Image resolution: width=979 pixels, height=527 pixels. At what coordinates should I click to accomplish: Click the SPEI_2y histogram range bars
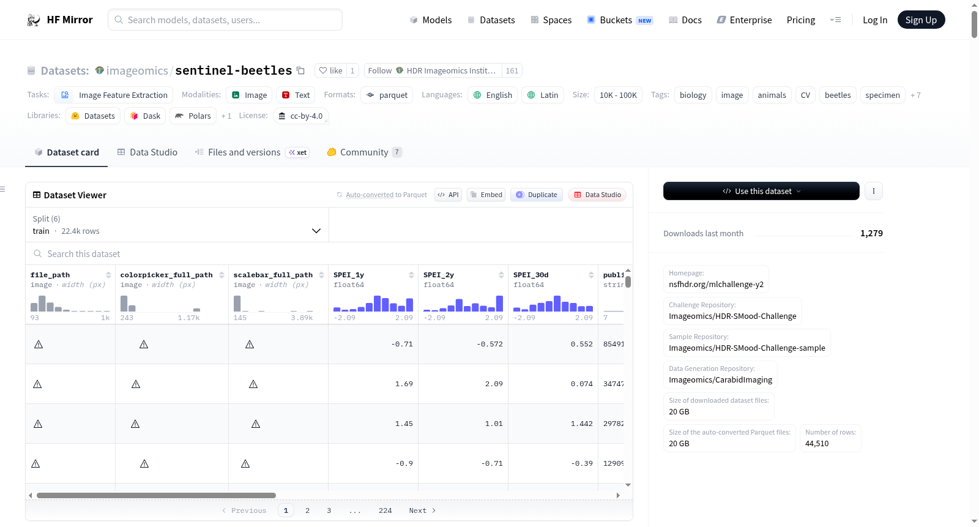(463, 304)
